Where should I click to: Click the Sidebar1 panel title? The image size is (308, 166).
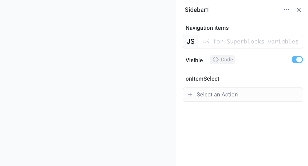point(197,10)
